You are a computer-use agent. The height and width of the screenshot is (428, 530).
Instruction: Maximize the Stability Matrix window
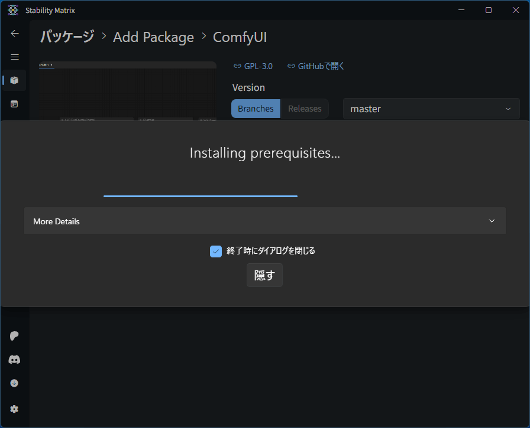coord(489,10)
